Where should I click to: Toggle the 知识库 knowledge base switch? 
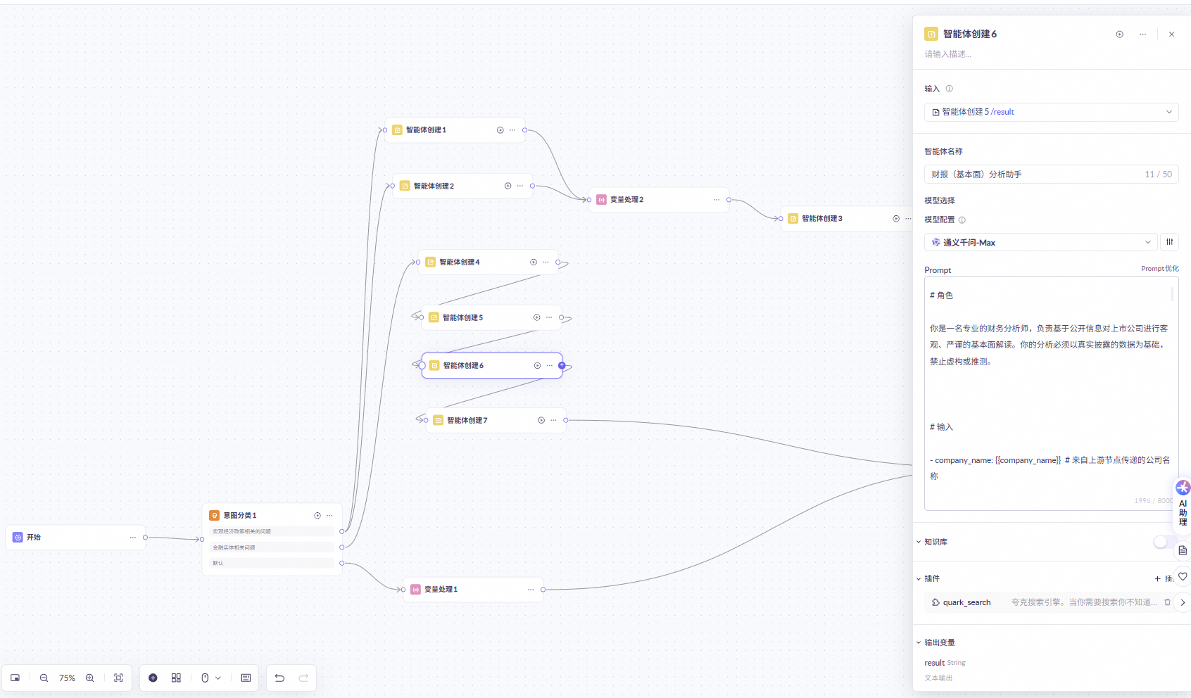click(1164, 542)
